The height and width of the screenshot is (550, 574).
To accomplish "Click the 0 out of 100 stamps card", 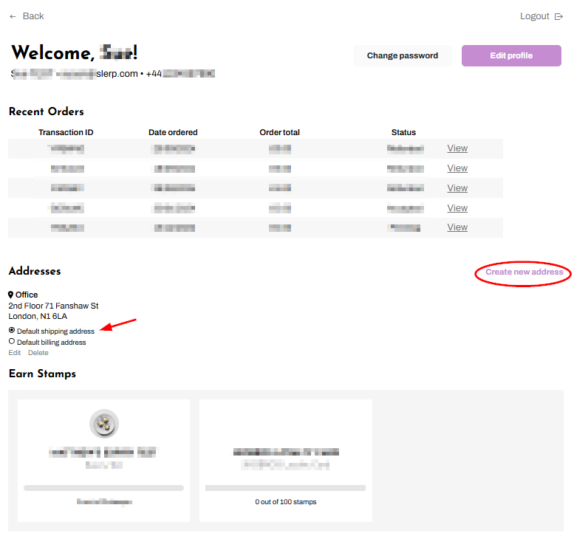I will (285, 460).
